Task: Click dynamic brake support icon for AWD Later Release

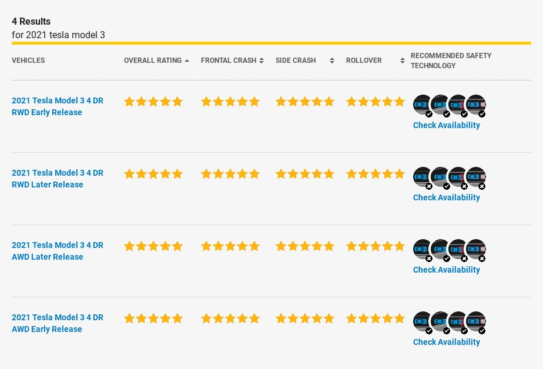Action: (476, 249)
